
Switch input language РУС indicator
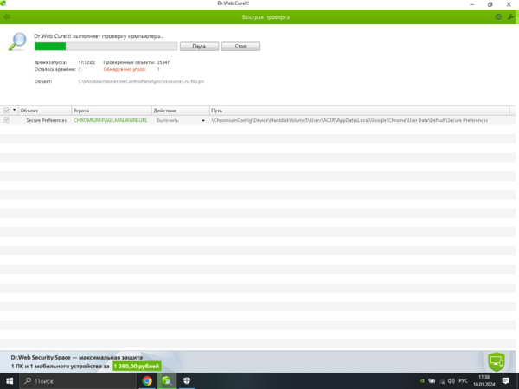[463, 381]
